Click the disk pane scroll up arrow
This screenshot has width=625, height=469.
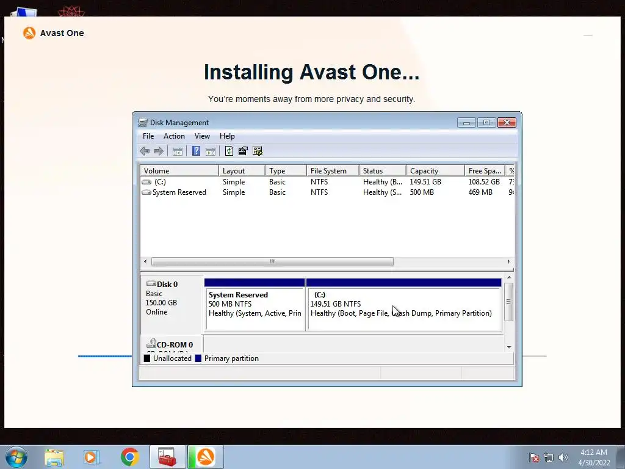pyautogui.click(x=509, y=278)
